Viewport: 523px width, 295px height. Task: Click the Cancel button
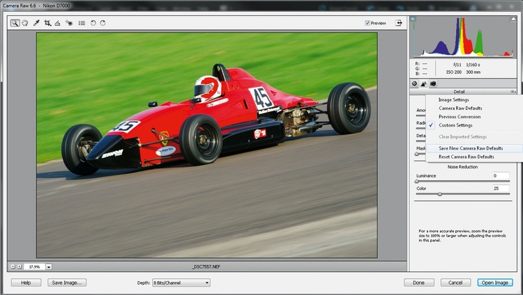coord(455,282)
